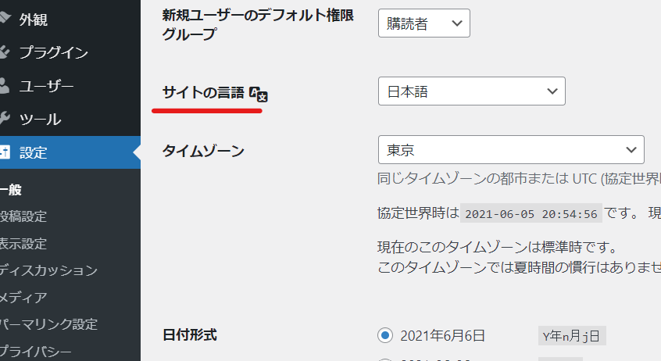Click the ユーザー person icon
This screenshot has width=661, height=361.
click(4, 85)
